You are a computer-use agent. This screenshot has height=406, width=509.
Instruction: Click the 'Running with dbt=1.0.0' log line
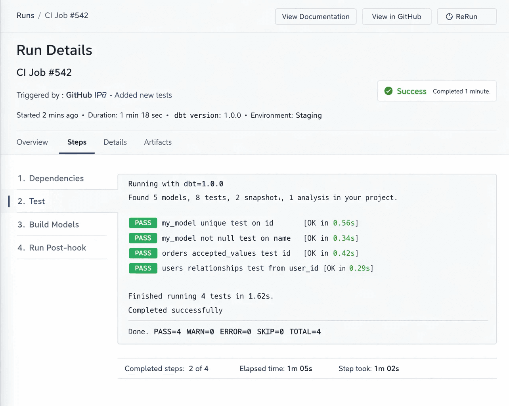(176, 184)
